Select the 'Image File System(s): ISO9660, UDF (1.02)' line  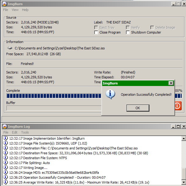click(x=48, y=143)
